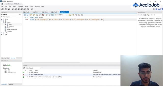Image resolution: width=163 pixels, height=91 pixels.
Task: Expand the hello schema at bottom
Action: coord(2,33)
